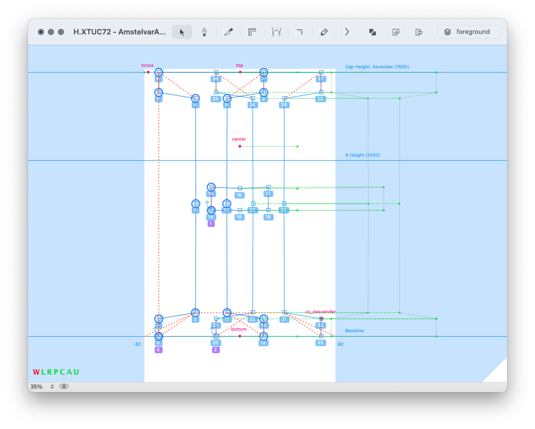This screenshot has height=429, width=535.
Task: Select the Bezier pen tool
Action: click(205, 32)
